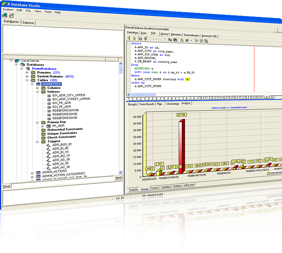Click the ADDRESSES table icon in tree

point(38,84)
